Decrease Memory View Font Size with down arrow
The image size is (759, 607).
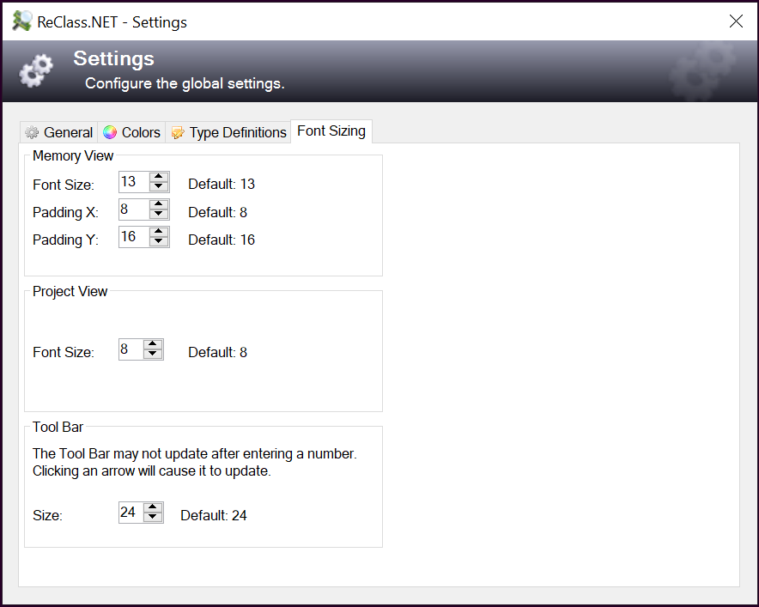pos(159,187)
